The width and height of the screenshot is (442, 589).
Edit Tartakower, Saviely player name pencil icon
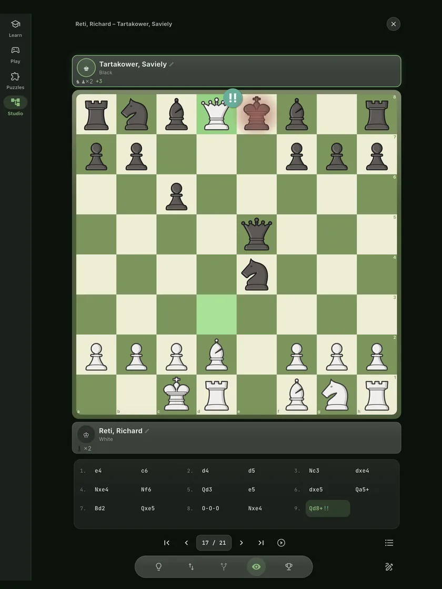click(x=172, y=64)
